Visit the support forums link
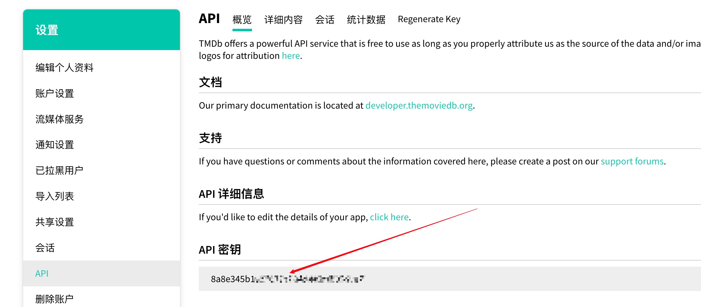This screenshot has width=701, height=307. coord(632,161)
